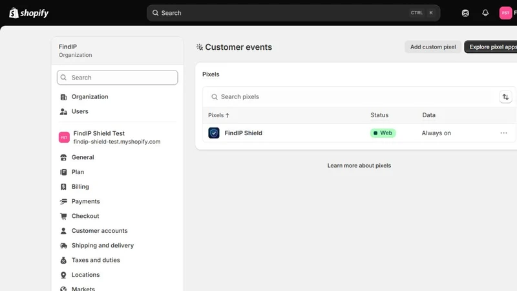This screenshot has width=517, height=291.
Task: Click the Customer events heading icon
Action: click(x=200, y=47)
